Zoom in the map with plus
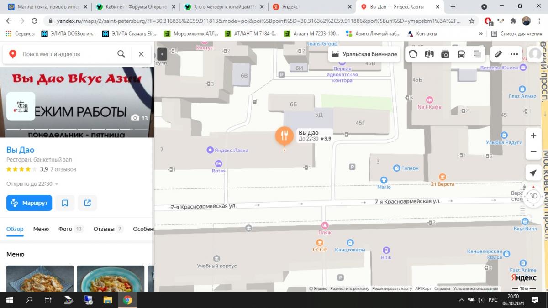Screen dimensions: 548x308 point(533,136)
